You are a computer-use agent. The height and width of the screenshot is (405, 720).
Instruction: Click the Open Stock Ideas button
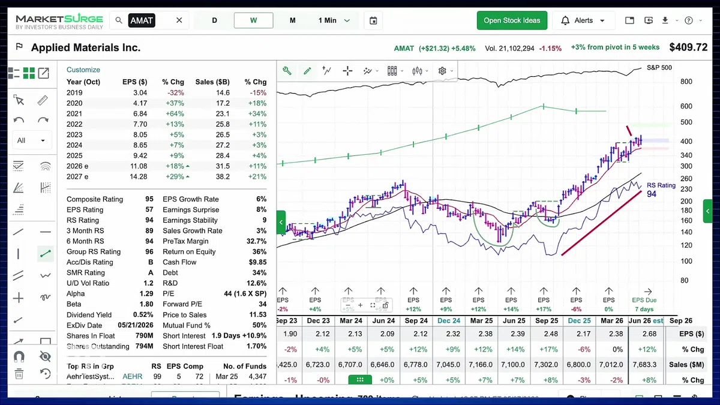click(x=512, y=20)
